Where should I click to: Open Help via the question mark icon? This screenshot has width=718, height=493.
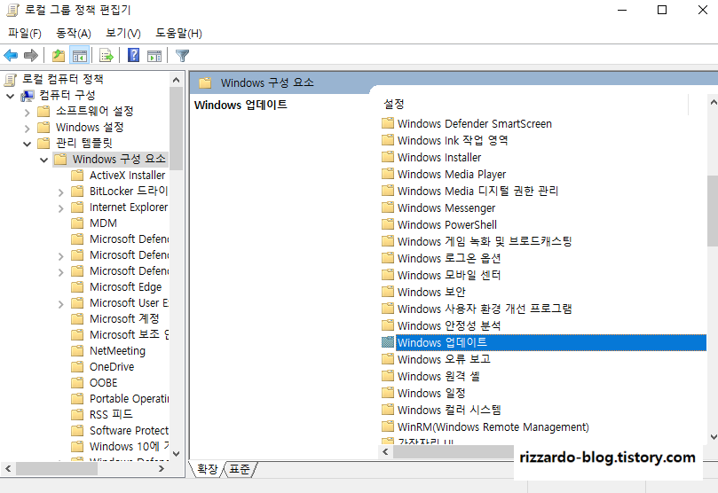click(x=133, y=55)
